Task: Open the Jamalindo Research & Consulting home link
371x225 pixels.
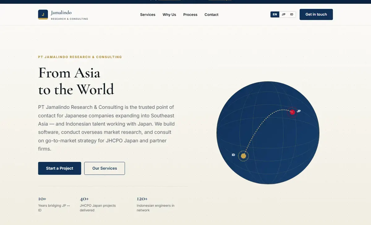Action: pos(63,15)
